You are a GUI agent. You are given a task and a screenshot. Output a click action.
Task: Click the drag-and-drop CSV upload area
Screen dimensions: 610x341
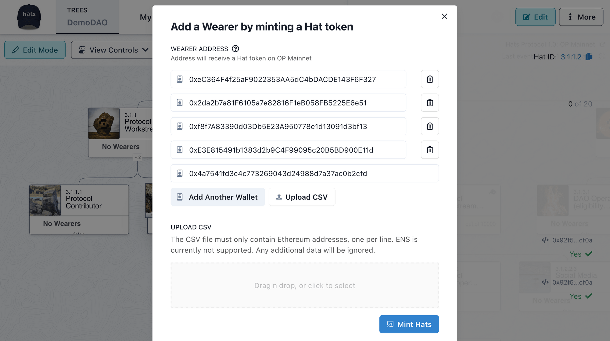305,285
